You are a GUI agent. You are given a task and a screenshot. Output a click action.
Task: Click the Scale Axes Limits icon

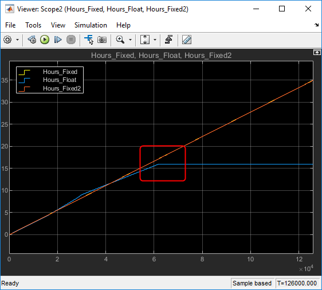pos(145,40)
